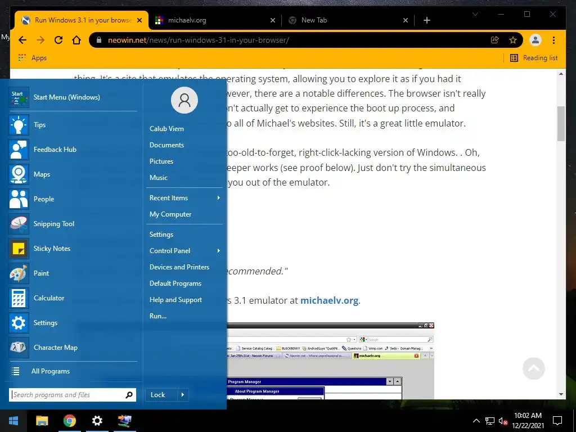The width and height of the screenshot is (576, 432).
Task: Click the Windows Start button on taskbar
Action: (13, 421)
